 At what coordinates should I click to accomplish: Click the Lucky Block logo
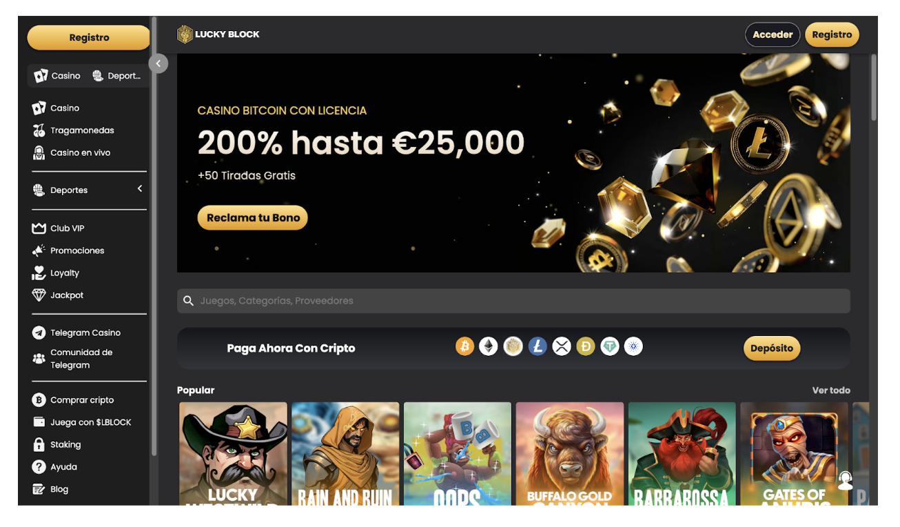(x=218, y=34)
